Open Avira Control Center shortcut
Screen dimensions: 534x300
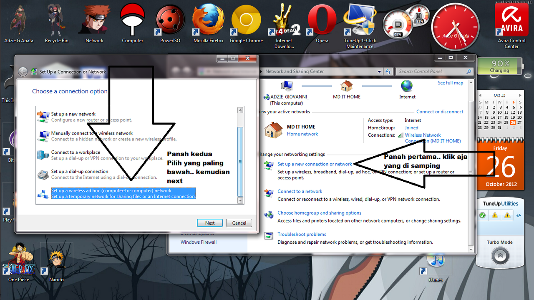(x=511, y=25)
